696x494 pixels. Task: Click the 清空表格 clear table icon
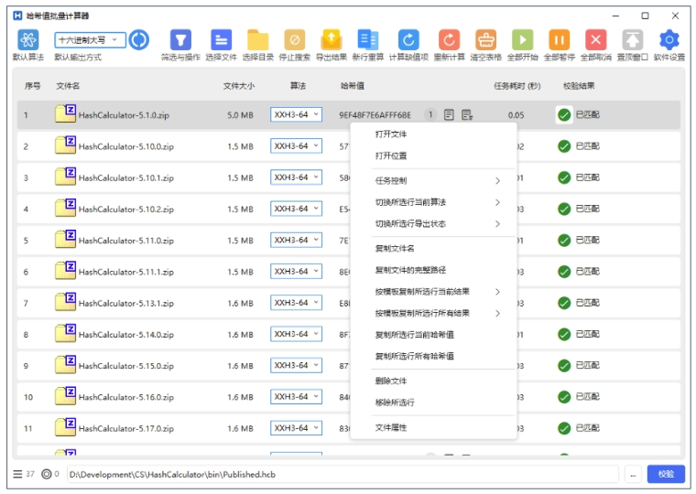coord(486,40)
